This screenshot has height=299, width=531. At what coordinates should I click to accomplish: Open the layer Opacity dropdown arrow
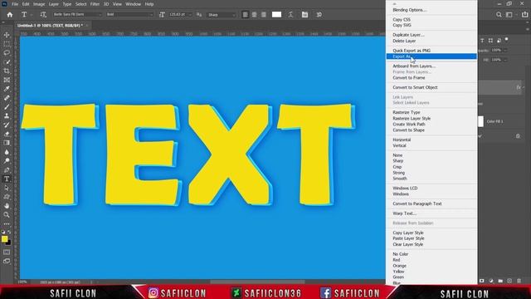[505, 50]
